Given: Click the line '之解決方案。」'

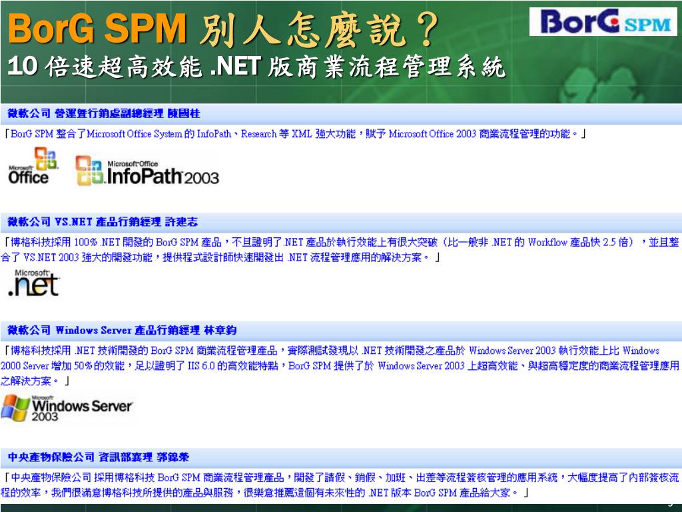Looking at the screenshot, I should (35, 381).
